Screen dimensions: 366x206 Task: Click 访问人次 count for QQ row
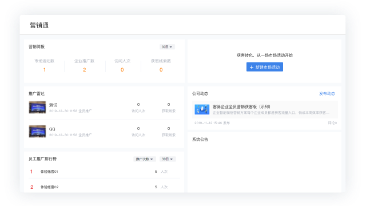click(138, 128)
